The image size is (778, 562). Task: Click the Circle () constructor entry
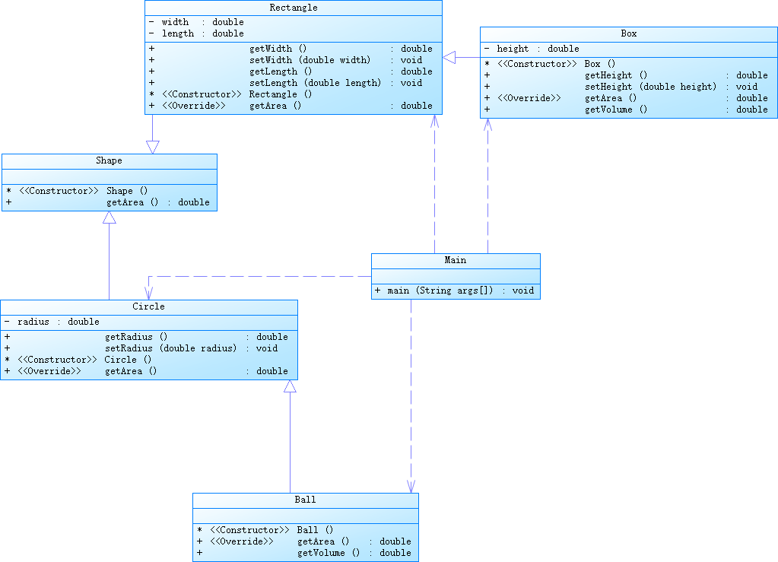pyautogui.click(x=78, y=360)
